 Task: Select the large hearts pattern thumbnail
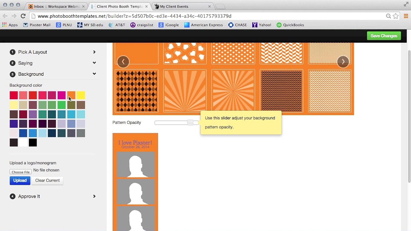[185, 53]
